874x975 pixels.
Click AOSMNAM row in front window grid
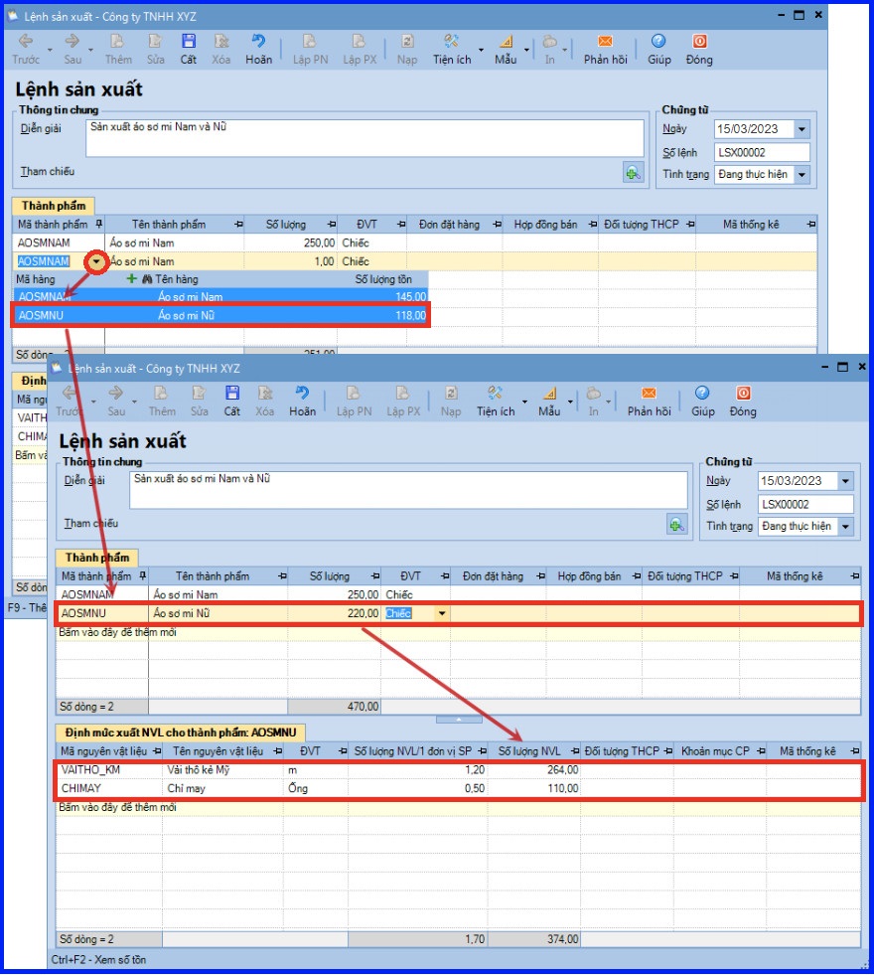(x=458, y=595)
